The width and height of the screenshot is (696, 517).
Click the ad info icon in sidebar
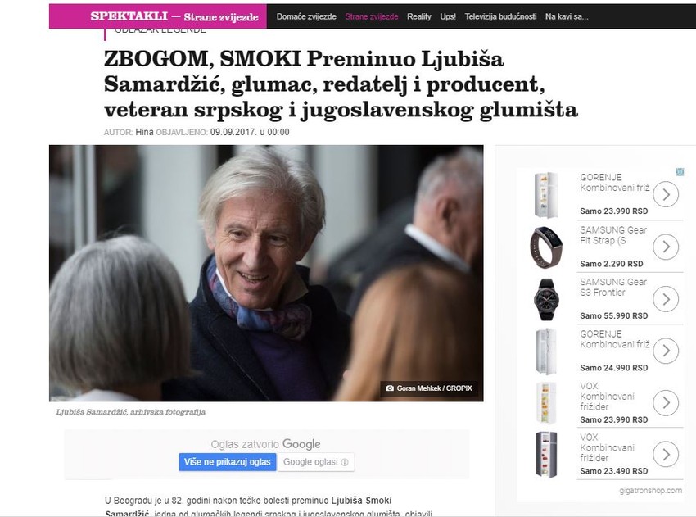pyautogui.click(x=680, y=172)
